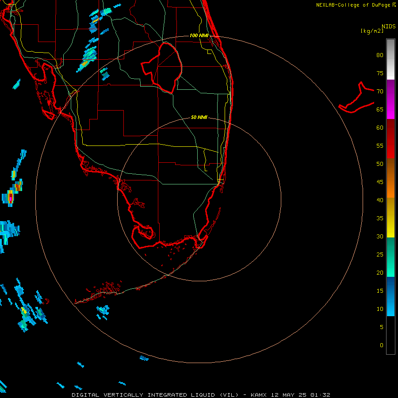
Task: Select the red segment of the color bar
Action: [390, 139]
